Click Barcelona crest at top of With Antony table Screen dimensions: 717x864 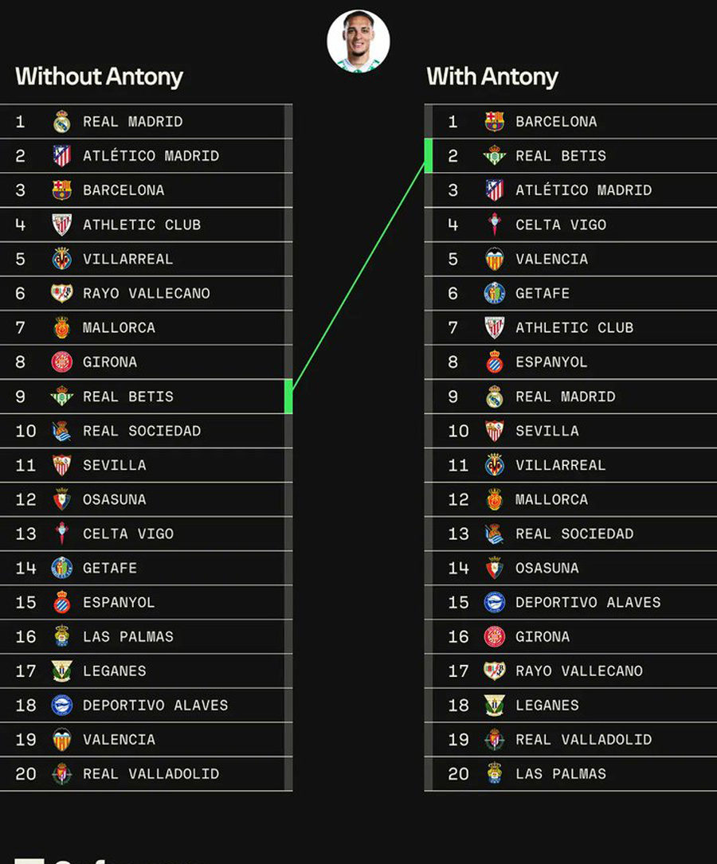[495, 122]
